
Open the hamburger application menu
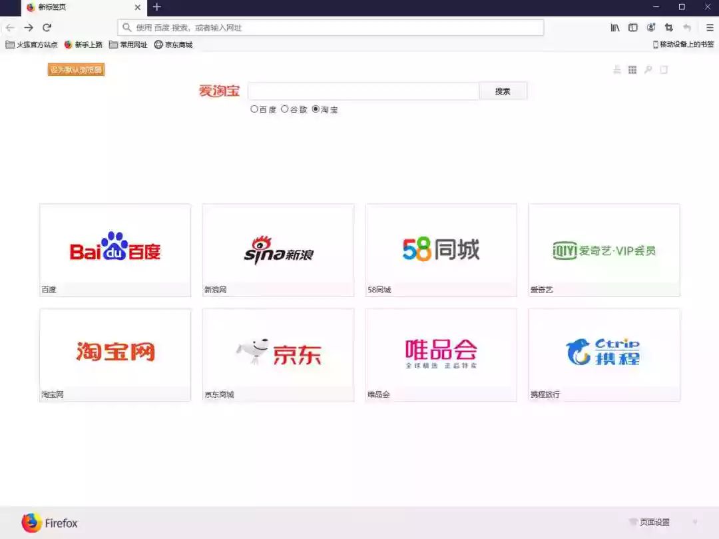pyautogui.click(x=710, y=27)
